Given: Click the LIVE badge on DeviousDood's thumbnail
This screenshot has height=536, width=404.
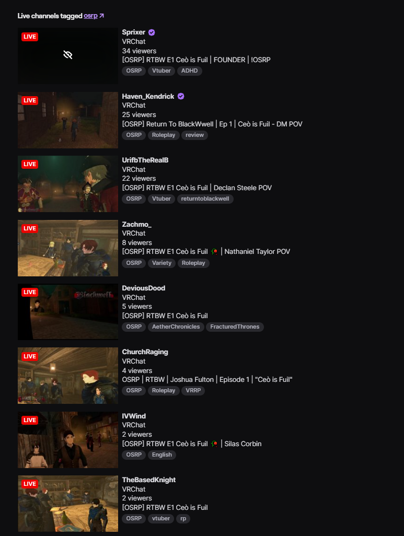Looking at the screenshot, I should (30, 292).
